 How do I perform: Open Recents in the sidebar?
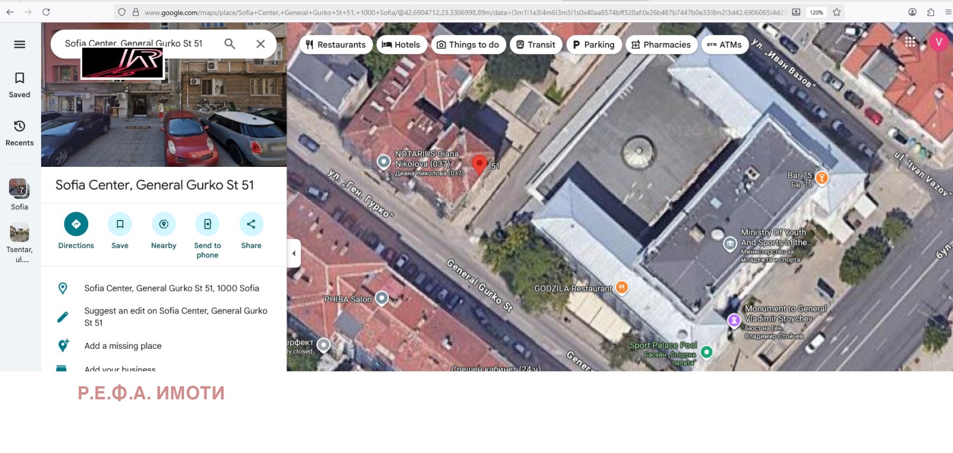pos(20,132)
